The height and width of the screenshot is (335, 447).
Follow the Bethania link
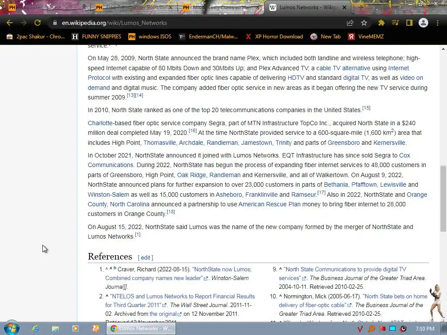click(336, 185)
